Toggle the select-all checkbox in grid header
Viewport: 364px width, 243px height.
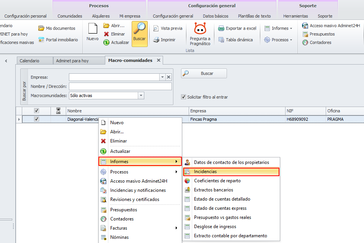(x=37, y=111)
